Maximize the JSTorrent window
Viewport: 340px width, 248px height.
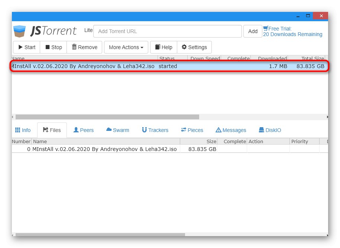(308, 16)
